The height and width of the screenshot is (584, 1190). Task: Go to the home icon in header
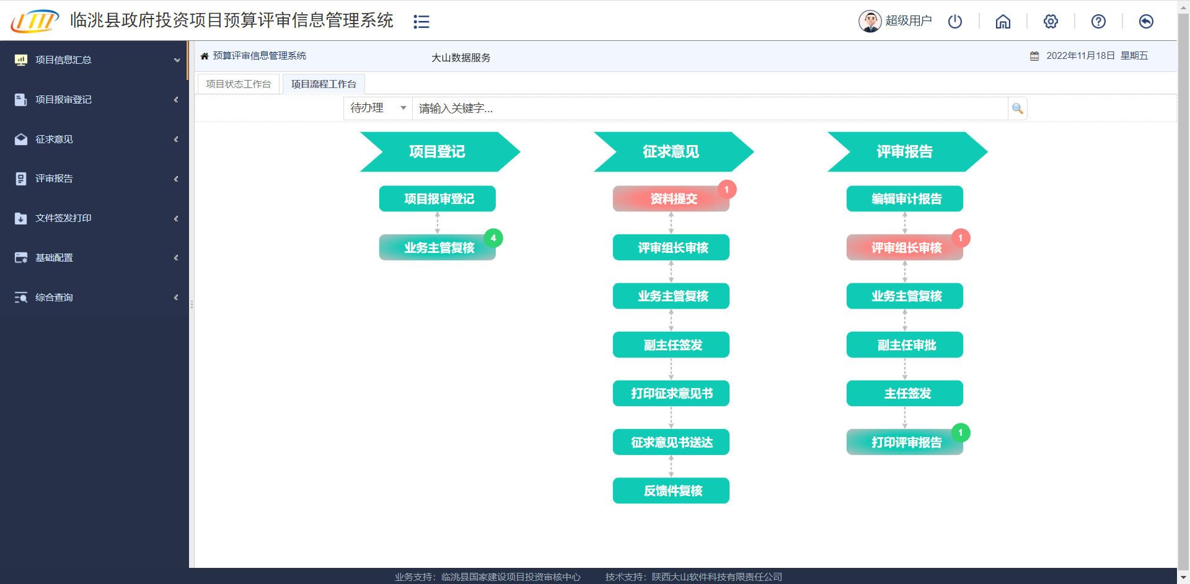[x=1003, y=22]
